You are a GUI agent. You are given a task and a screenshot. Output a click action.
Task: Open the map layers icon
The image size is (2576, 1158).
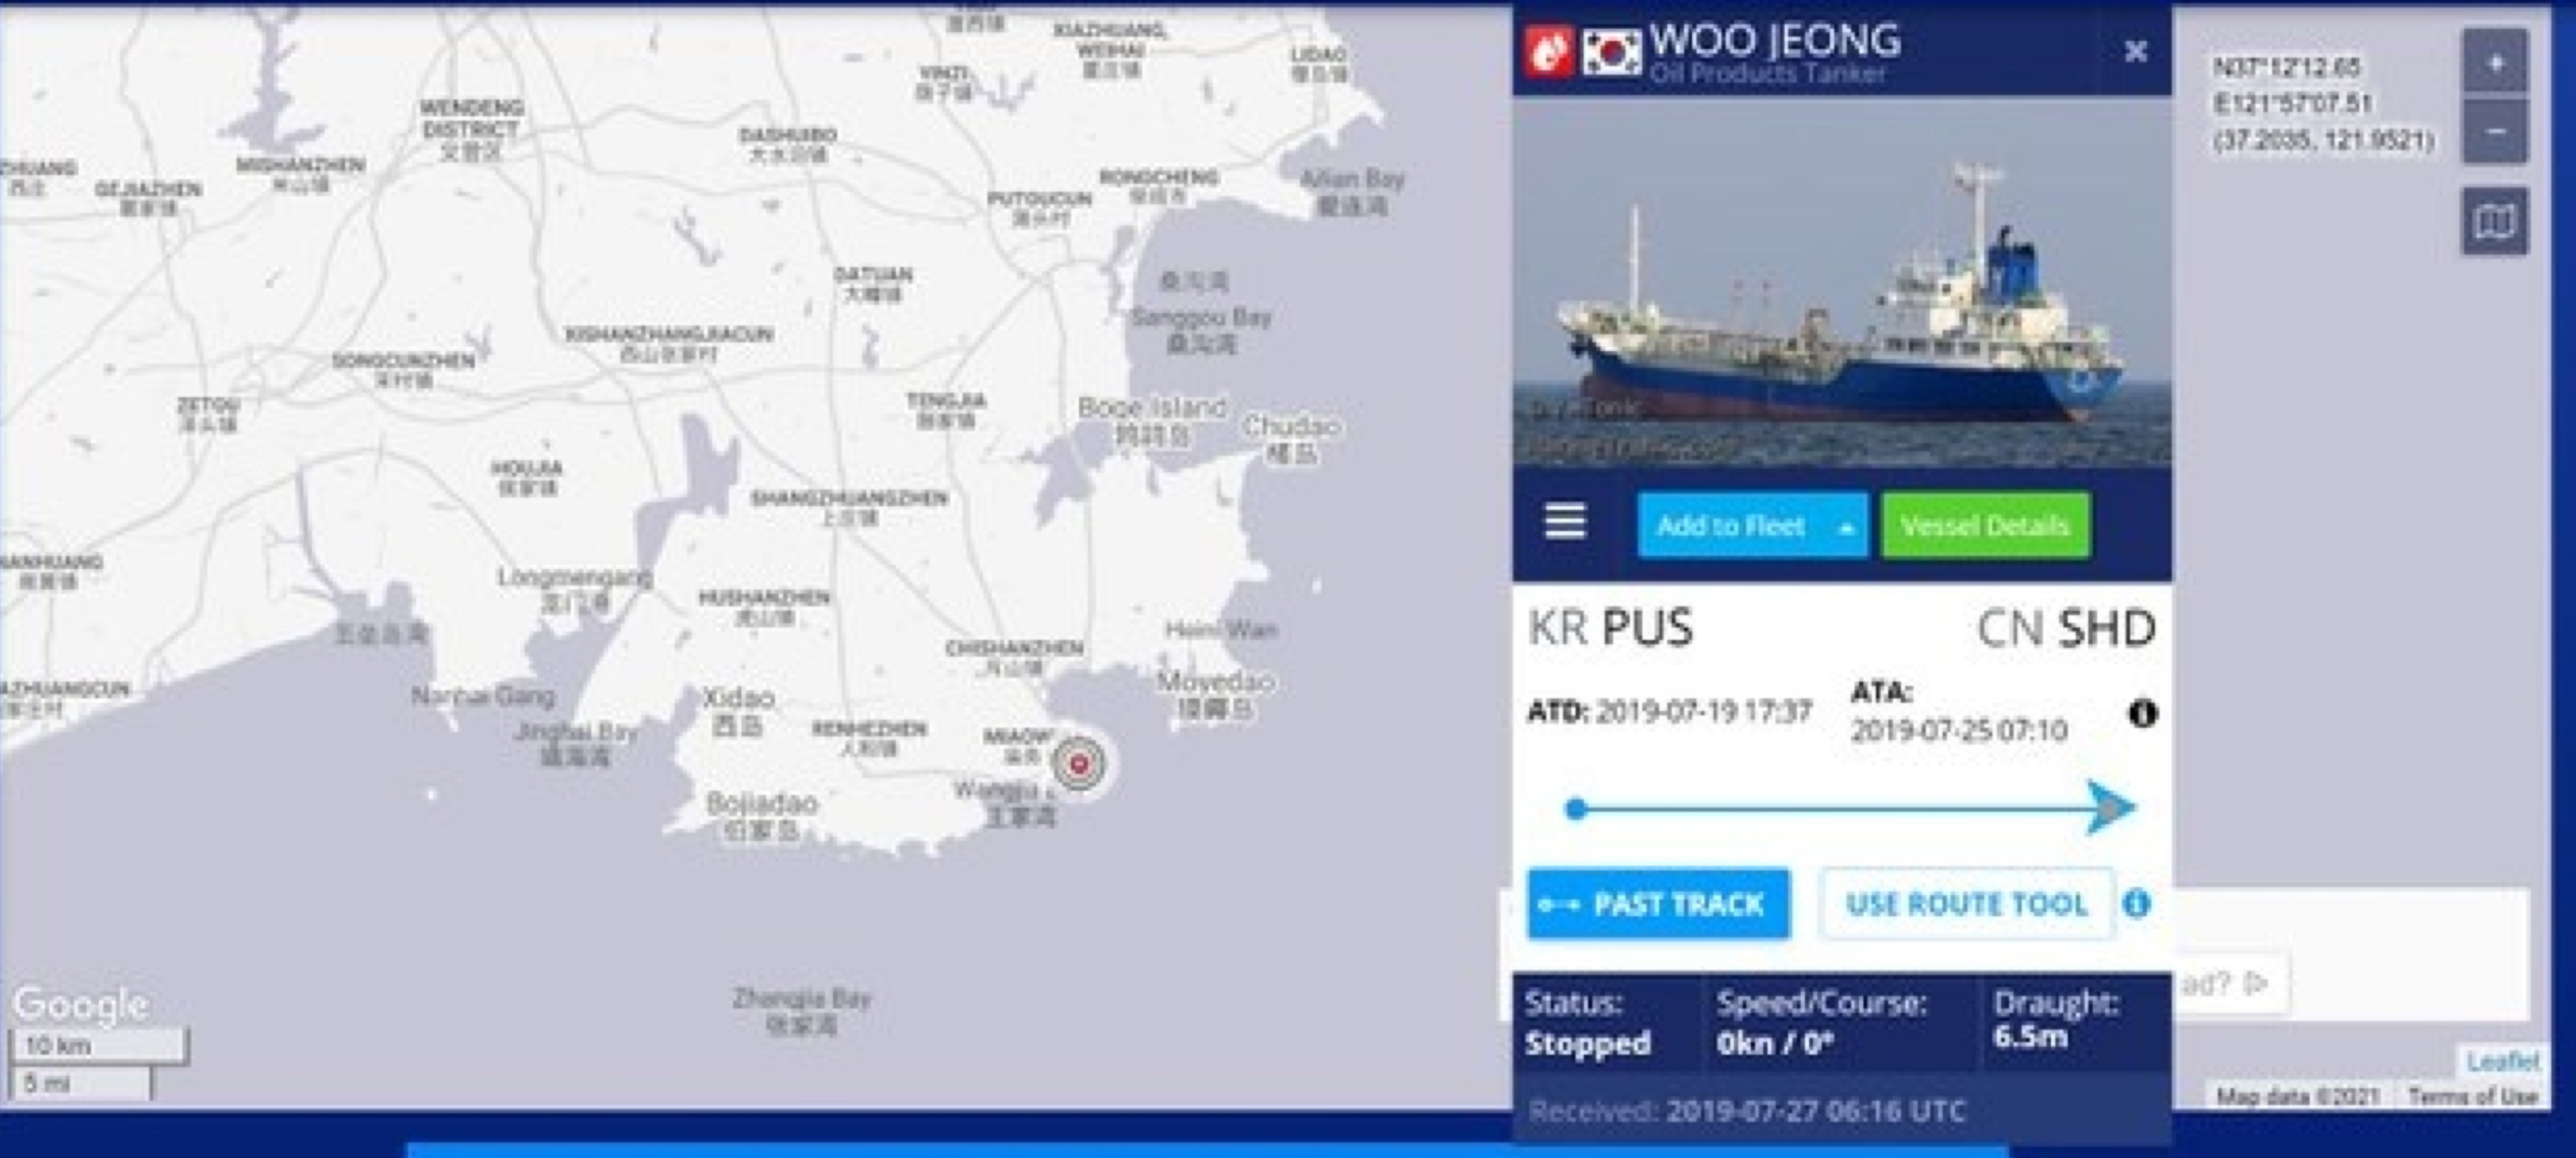click(2495, 221)
